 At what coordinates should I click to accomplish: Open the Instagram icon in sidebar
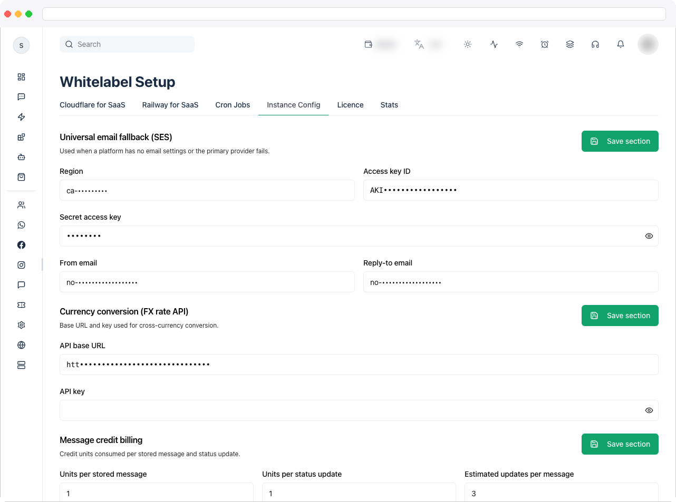coord(21,265)
